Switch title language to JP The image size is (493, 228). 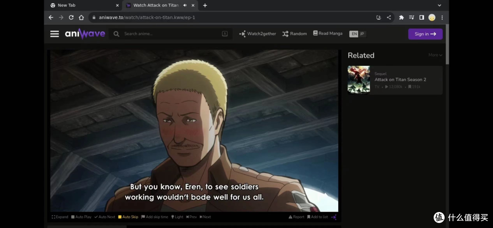point(362,34)
